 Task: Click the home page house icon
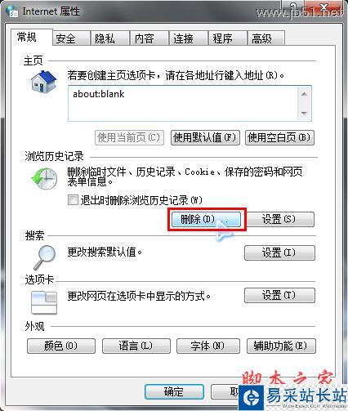[x=43, y=82]
